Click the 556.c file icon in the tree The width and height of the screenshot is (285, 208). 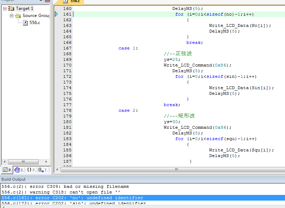[26, 23]
